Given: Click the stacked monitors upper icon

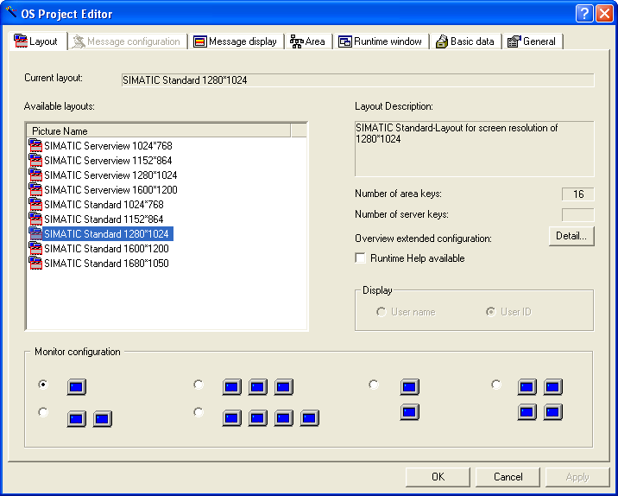Looking at the screenshot, I should point(409,387).
